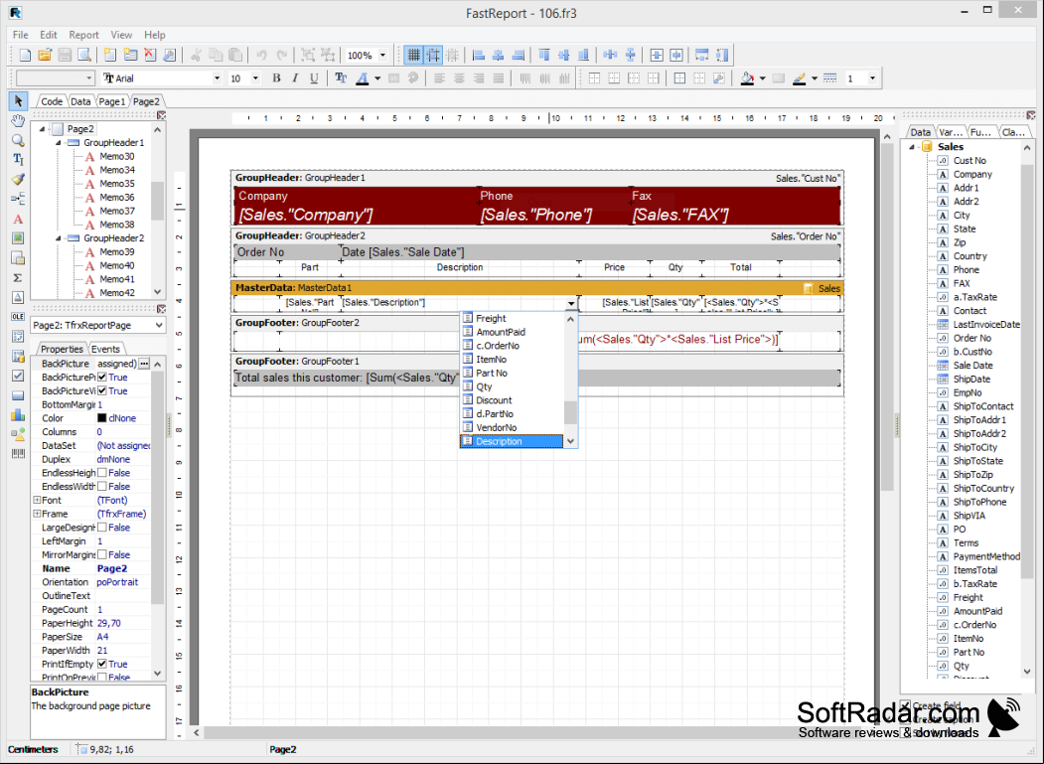Click the Bold formatting icon

tap(276, 78)
